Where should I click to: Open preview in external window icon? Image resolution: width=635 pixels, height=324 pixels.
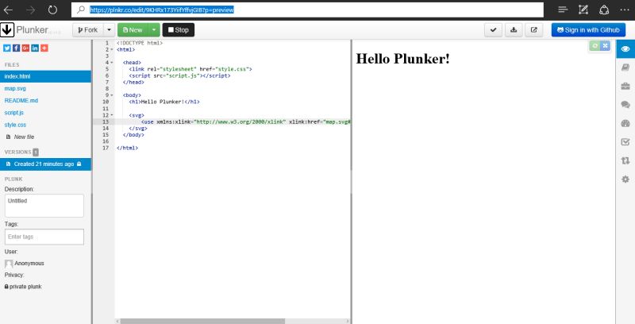[x=533, y=30]
